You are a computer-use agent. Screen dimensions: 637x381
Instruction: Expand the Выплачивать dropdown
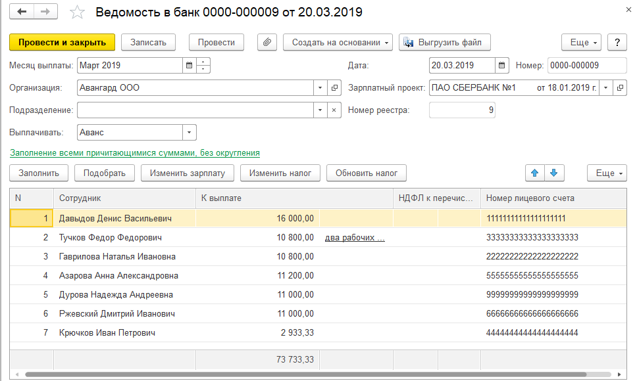pyautogui.click(x=190, y=132)
